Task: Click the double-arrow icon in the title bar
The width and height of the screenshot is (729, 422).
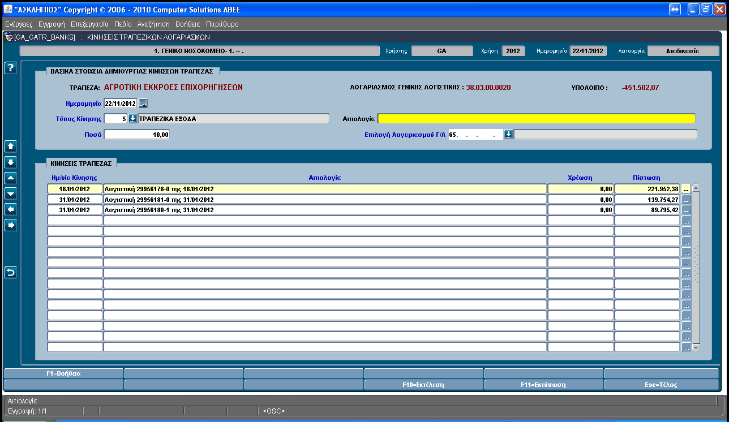Action: 674,10
